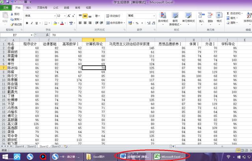Screen dimensions: 252x161
Task: Click Format as Table (套用表格格式)
Action: (176, 18)
